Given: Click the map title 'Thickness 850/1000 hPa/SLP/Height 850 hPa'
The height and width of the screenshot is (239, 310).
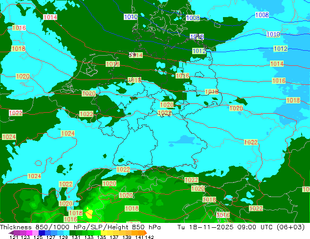Looking at the screenshot, I should tap(80, 227).
